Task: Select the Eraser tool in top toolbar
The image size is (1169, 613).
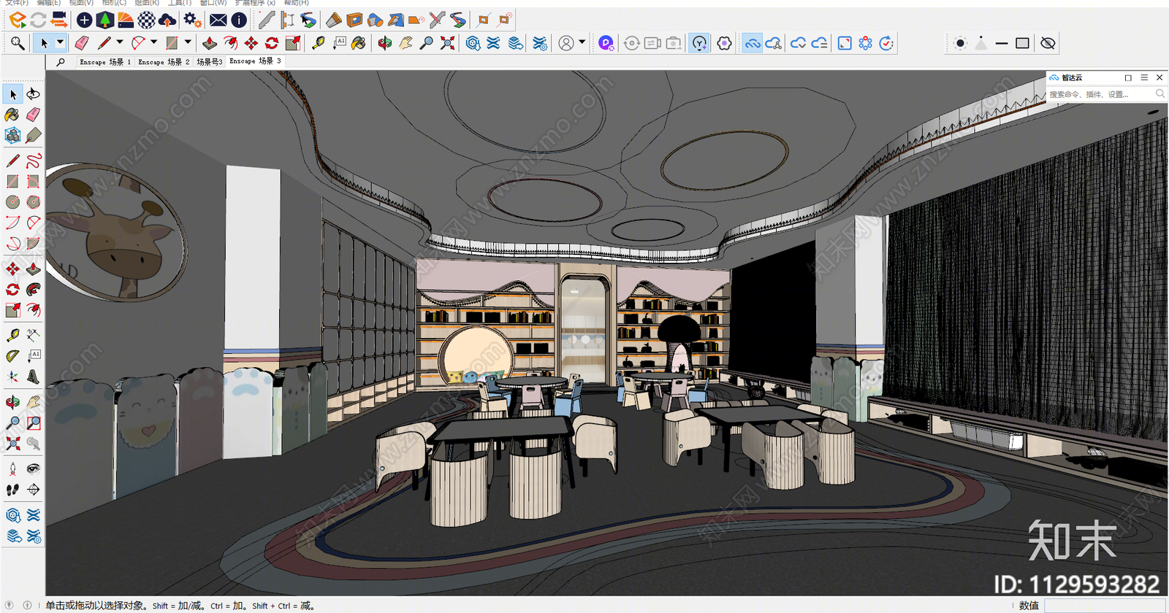Action: point(81,43)
